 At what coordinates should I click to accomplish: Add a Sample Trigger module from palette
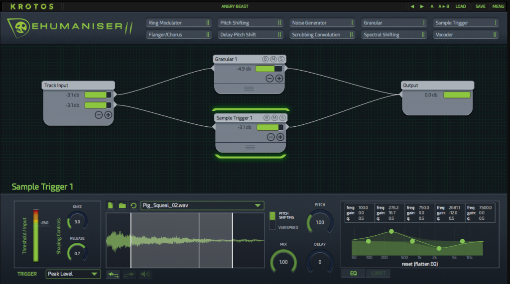(466, 23)
